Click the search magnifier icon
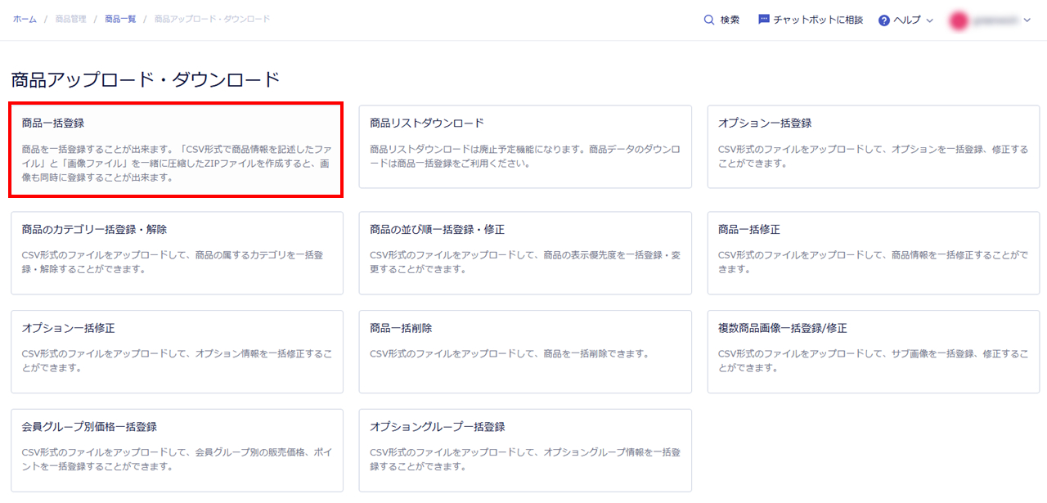Image resolution: width=1047 pixels, height=503 pixels. 709,20
